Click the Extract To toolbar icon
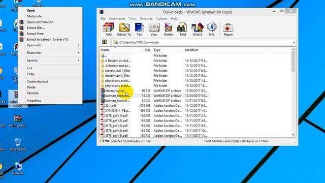This screenshot has height=183, width=325. (x=124, y=29)
